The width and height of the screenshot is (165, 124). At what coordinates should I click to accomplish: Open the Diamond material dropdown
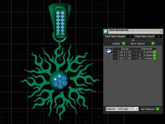coord(122,109)
